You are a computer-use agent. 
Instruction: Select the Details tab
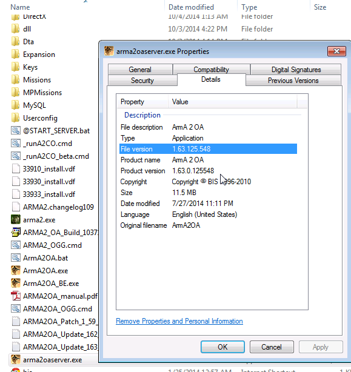(x=211, y=79)
